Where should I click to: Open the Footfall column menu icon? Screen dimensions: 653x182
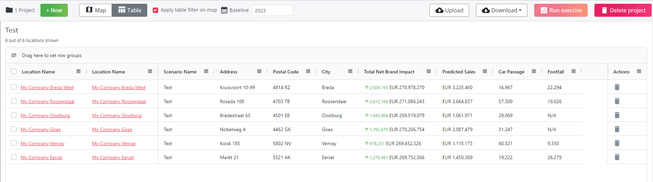pyautogui.click(x=574, y=72)
